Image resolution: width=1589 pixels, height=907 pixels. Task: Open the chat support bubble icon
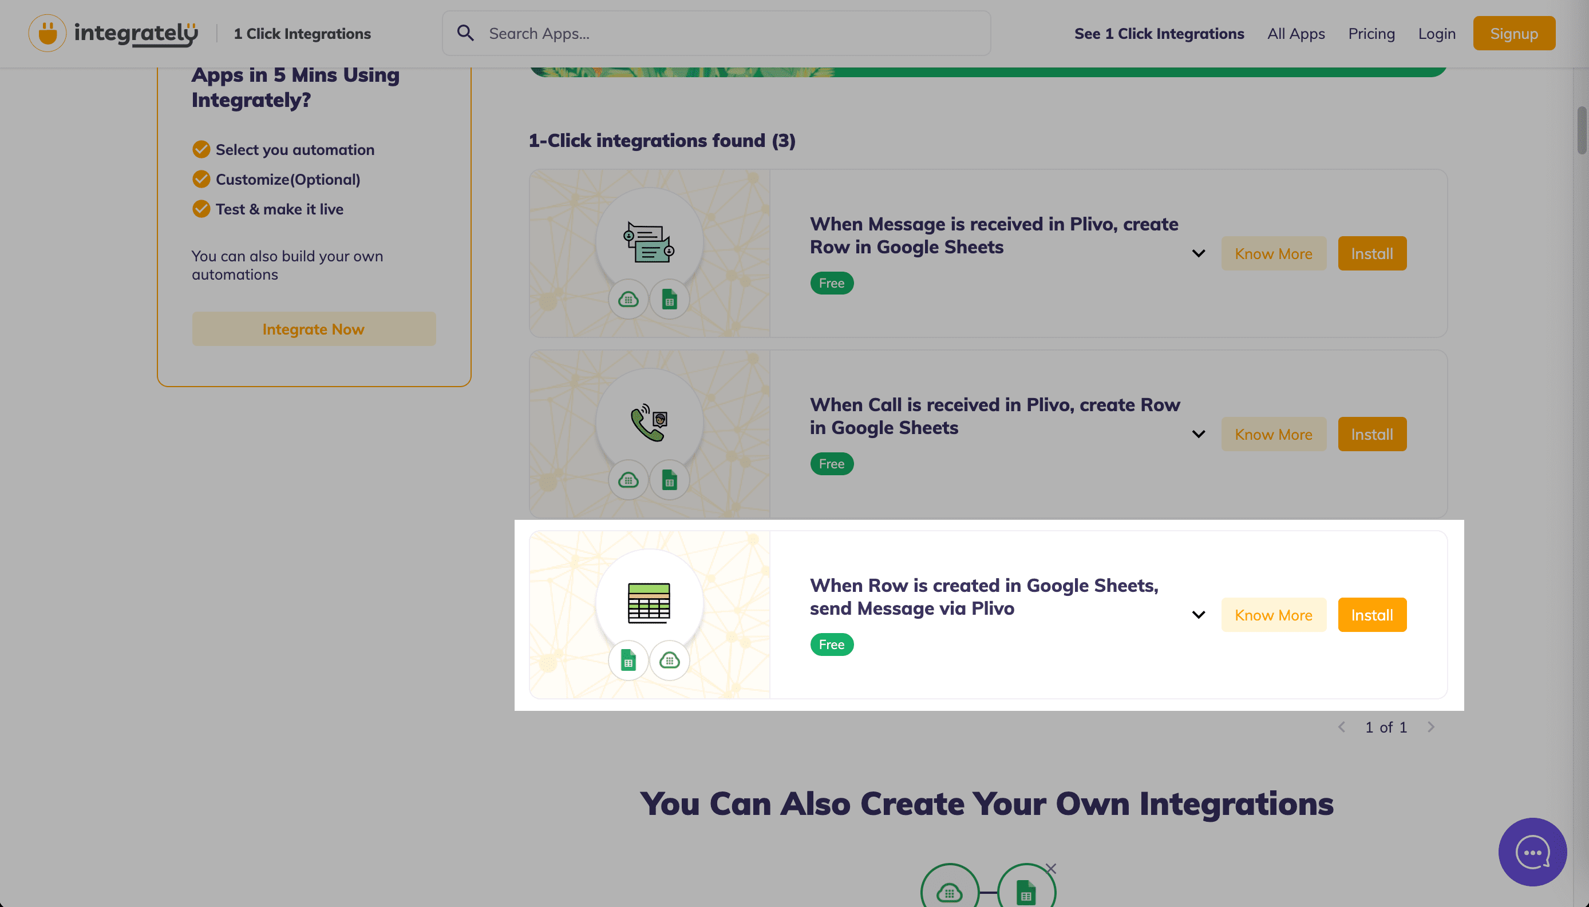[1532, 852]
